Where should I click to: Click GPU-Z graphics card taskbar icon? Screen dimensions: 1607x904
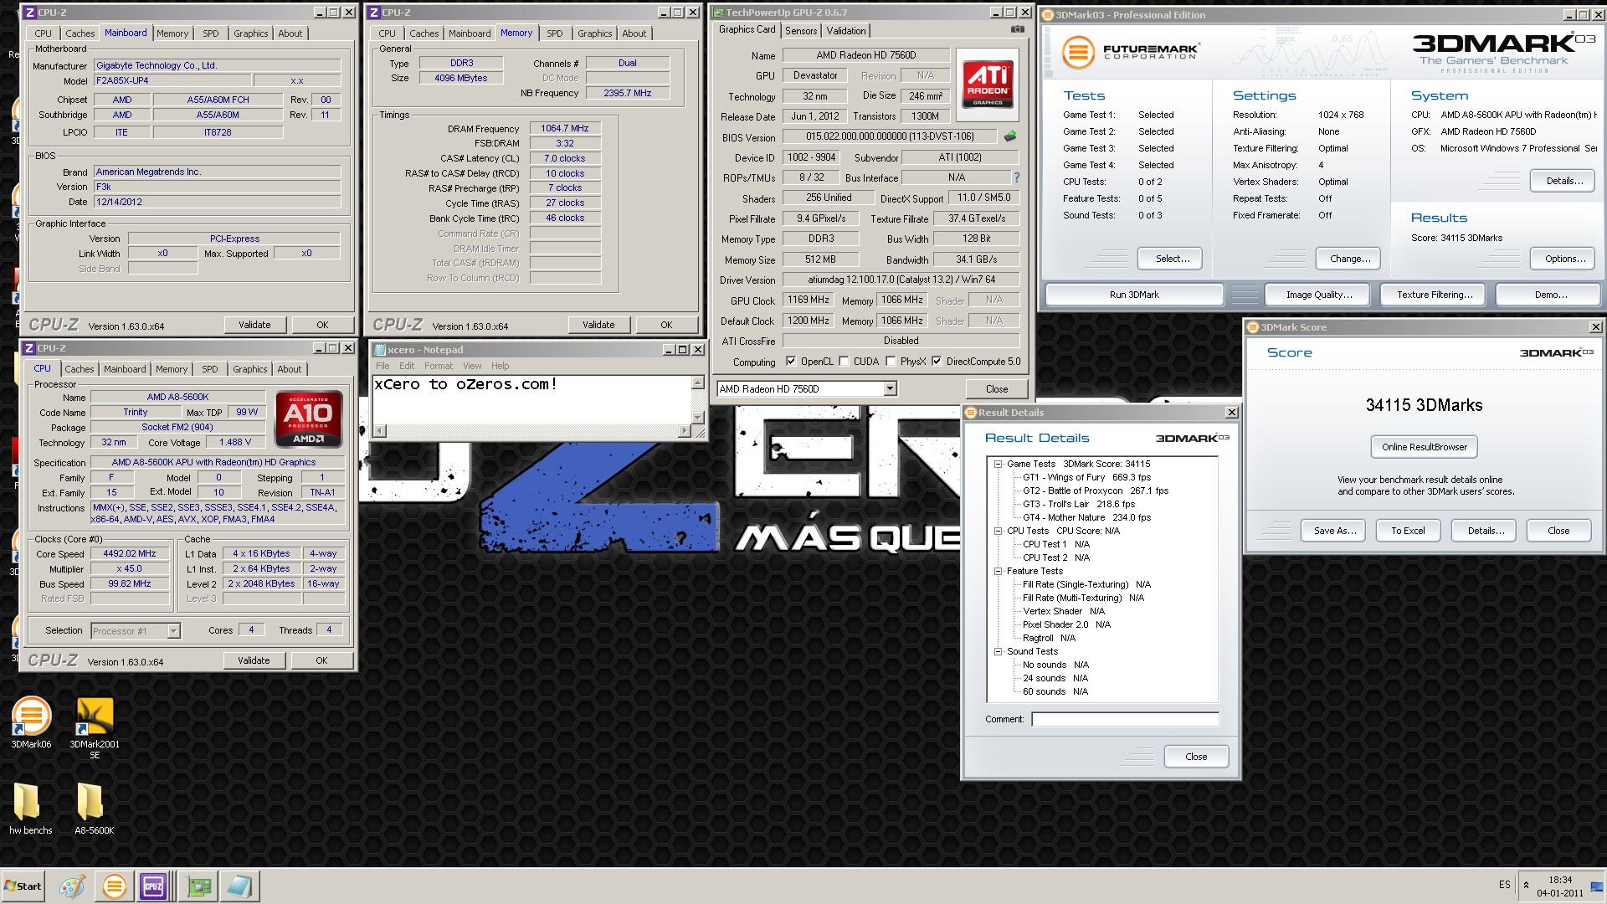[199, 886]
